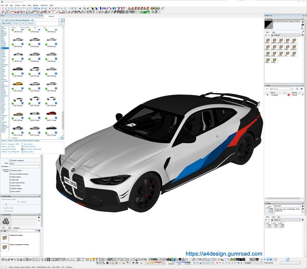Click the Library Manager previous arrow button

pyautogui.click(x=60, y=24)
